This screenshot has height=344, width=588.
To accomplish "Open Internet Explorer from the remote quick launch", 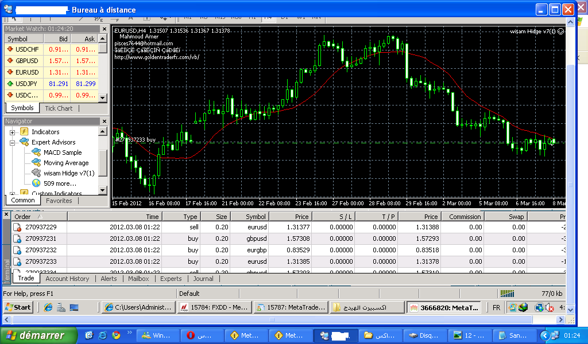I will (48, 307).
